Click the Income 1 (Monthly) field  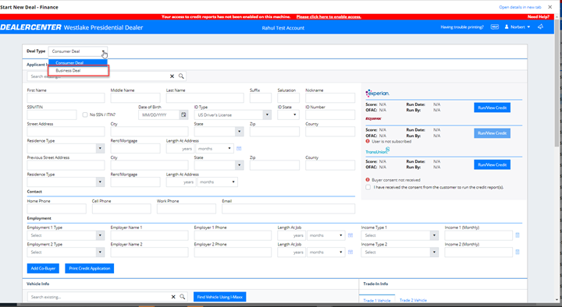click(x=478, y=235)
